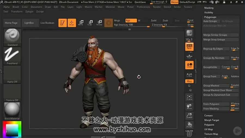Render with the BPR button

189,33
